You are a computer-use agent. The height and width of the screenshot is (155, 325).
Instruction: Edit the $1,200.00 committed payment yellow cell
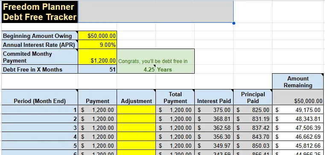pyautogui.click(x=97, y=57)
